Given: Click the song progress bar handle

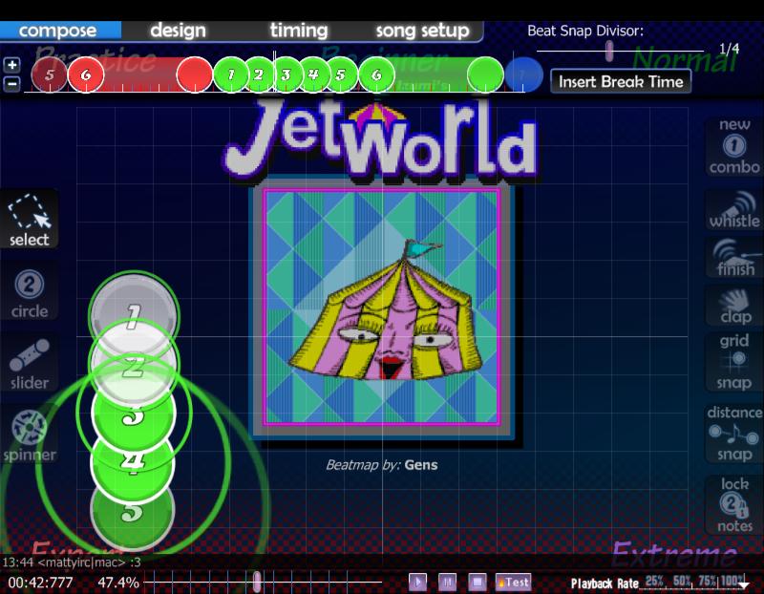Looking at the screenshot, I should (257, 582).
